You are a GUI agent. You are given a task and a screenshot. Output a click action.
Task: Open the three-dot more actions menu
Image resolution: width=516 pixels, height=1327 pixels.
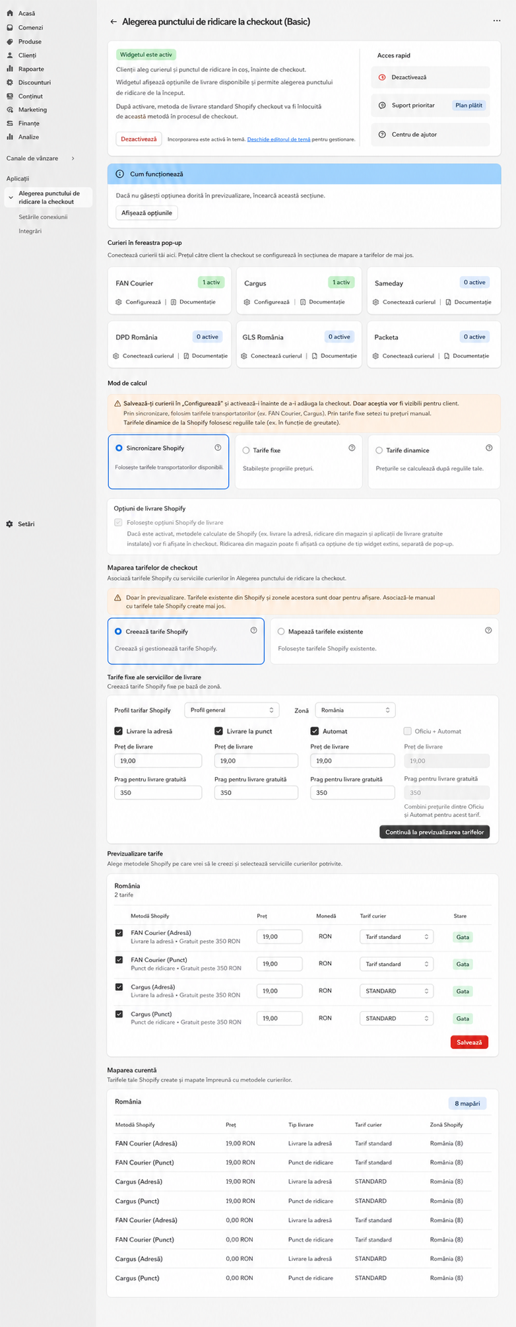click(496, 21)
